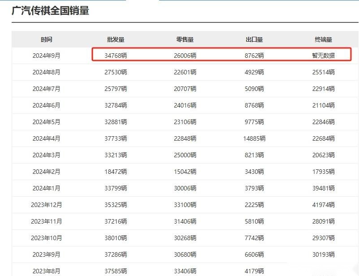Select retail value 23106辆
The image size is (359, 276).
click(x=185, y=122)
